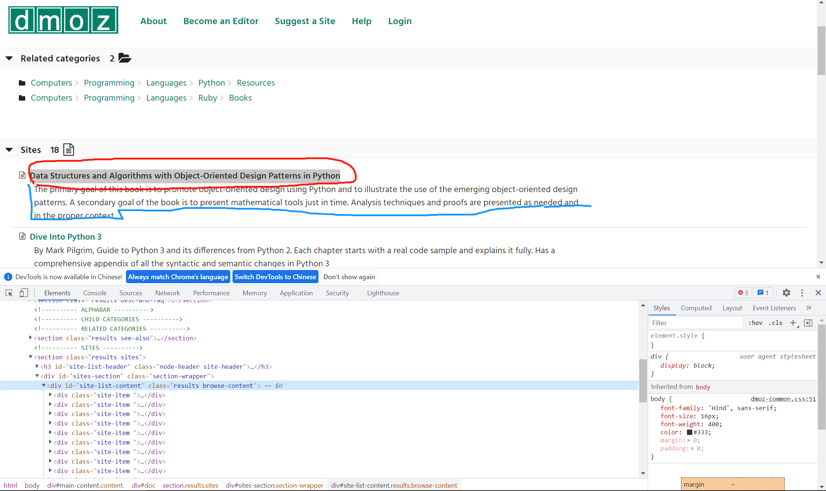Close the DevTools panel
Screen dimensions: 826x491
(818, 293)
